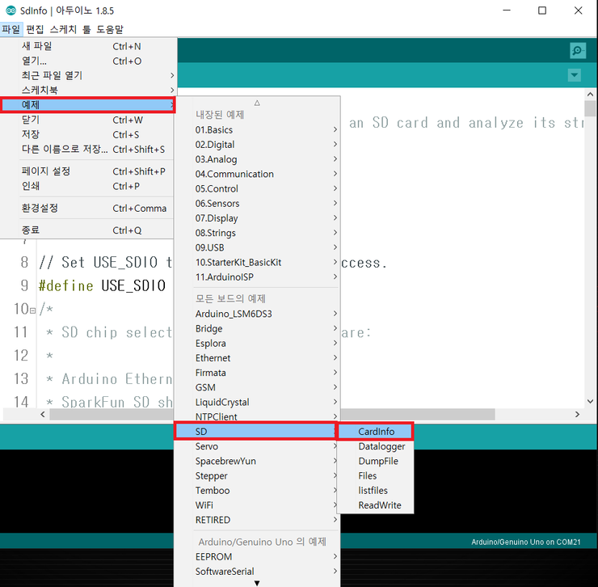Image resolution: width=598 pixels, height=587 pixels.
Task: Click editor vertical scrollbar down arrow
Action: [x=591, y=401]
